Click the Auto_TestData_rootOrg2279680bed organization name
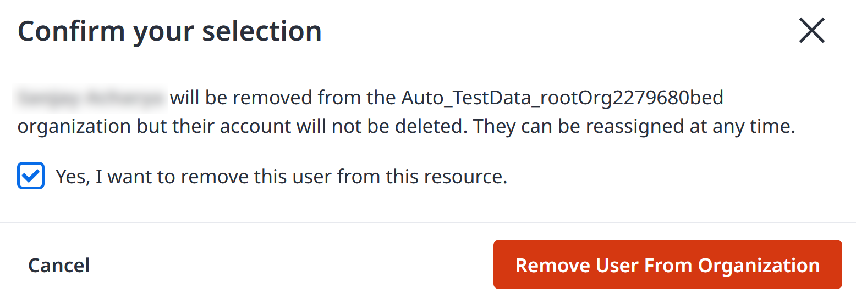 [x=562, y=99]
